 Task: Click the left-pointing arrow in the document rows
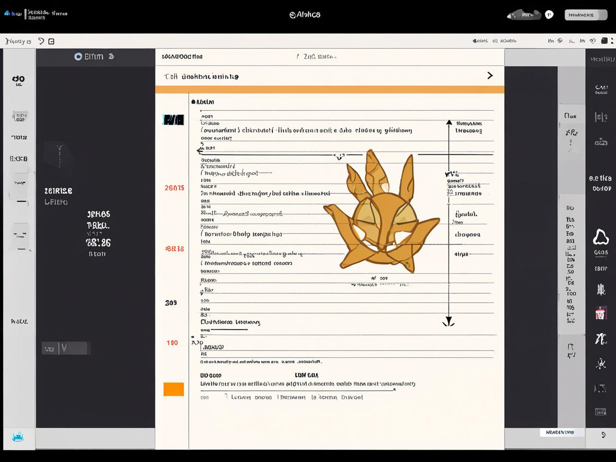point(200,151)
